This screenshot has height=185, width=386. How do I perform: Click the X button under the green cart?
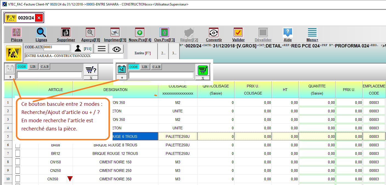click(203, 78)
